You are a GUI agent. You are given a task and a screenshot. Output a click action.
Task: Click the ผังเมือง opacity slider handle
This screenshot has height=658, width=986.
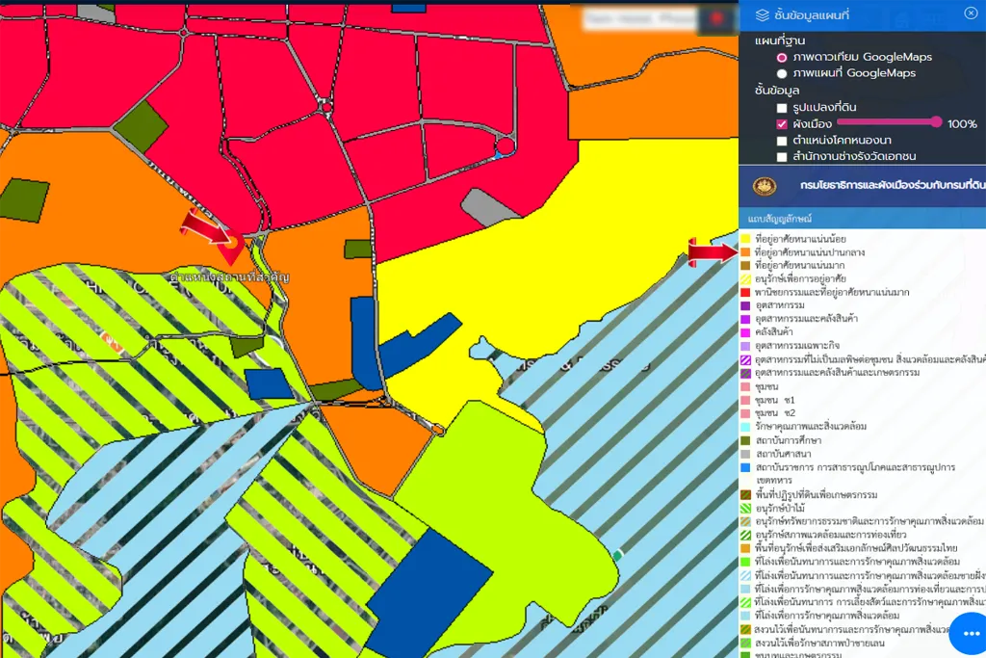[936, 121]
